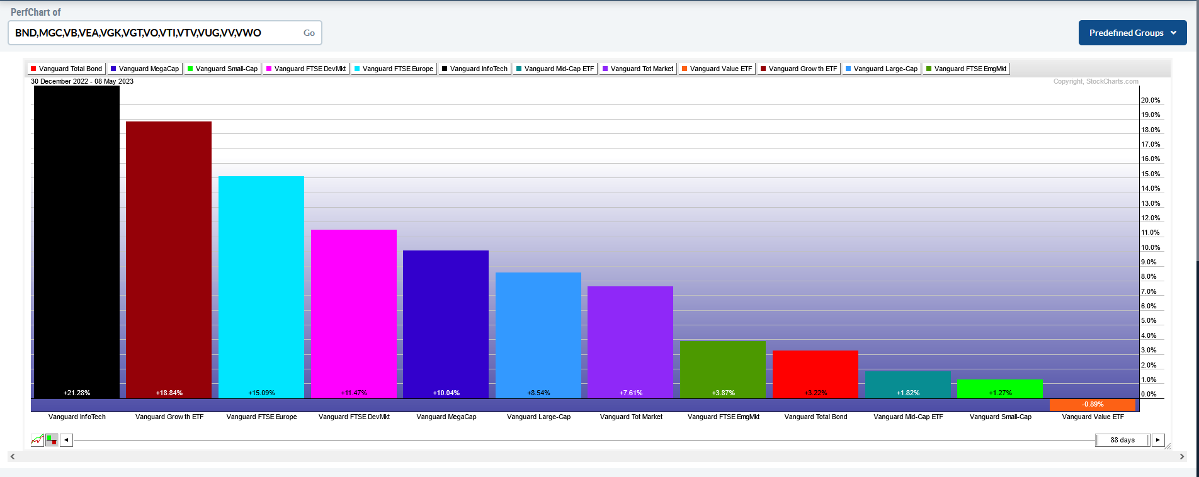Image resolution: width=1199 pixels, height=477 pixels.
Task: Click the teal Mid-Cap ETF bar
Action: point(908,384)
